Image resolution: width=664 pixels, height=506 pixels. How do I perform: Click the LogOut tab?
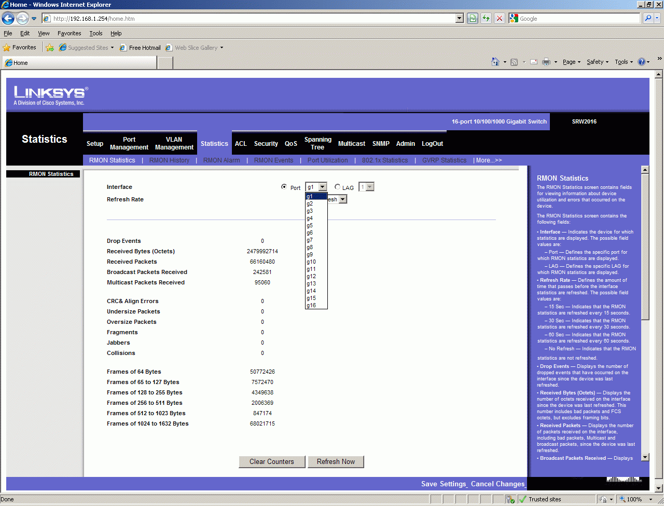coord(432,144)
